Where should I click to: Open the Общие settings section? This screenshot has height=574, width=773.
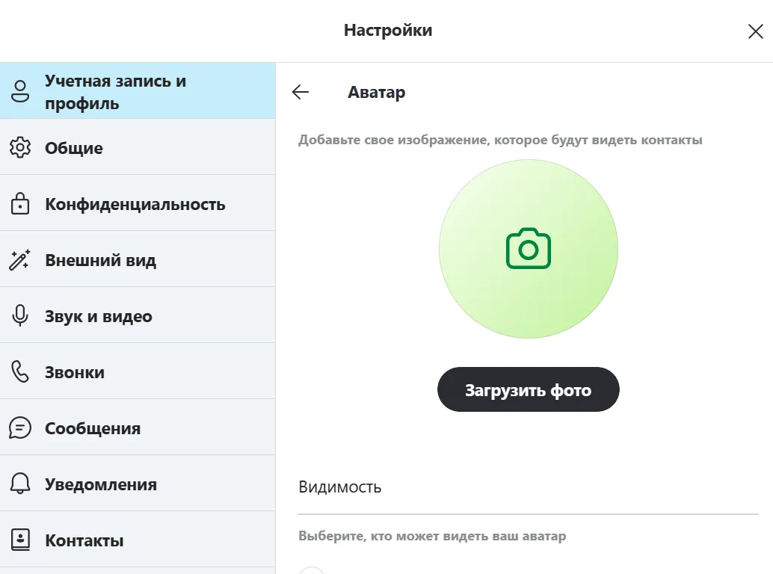(138, 146)
